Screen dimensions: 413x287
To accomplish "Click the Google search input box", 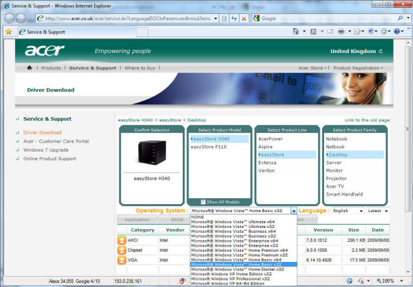I will 305,19.
